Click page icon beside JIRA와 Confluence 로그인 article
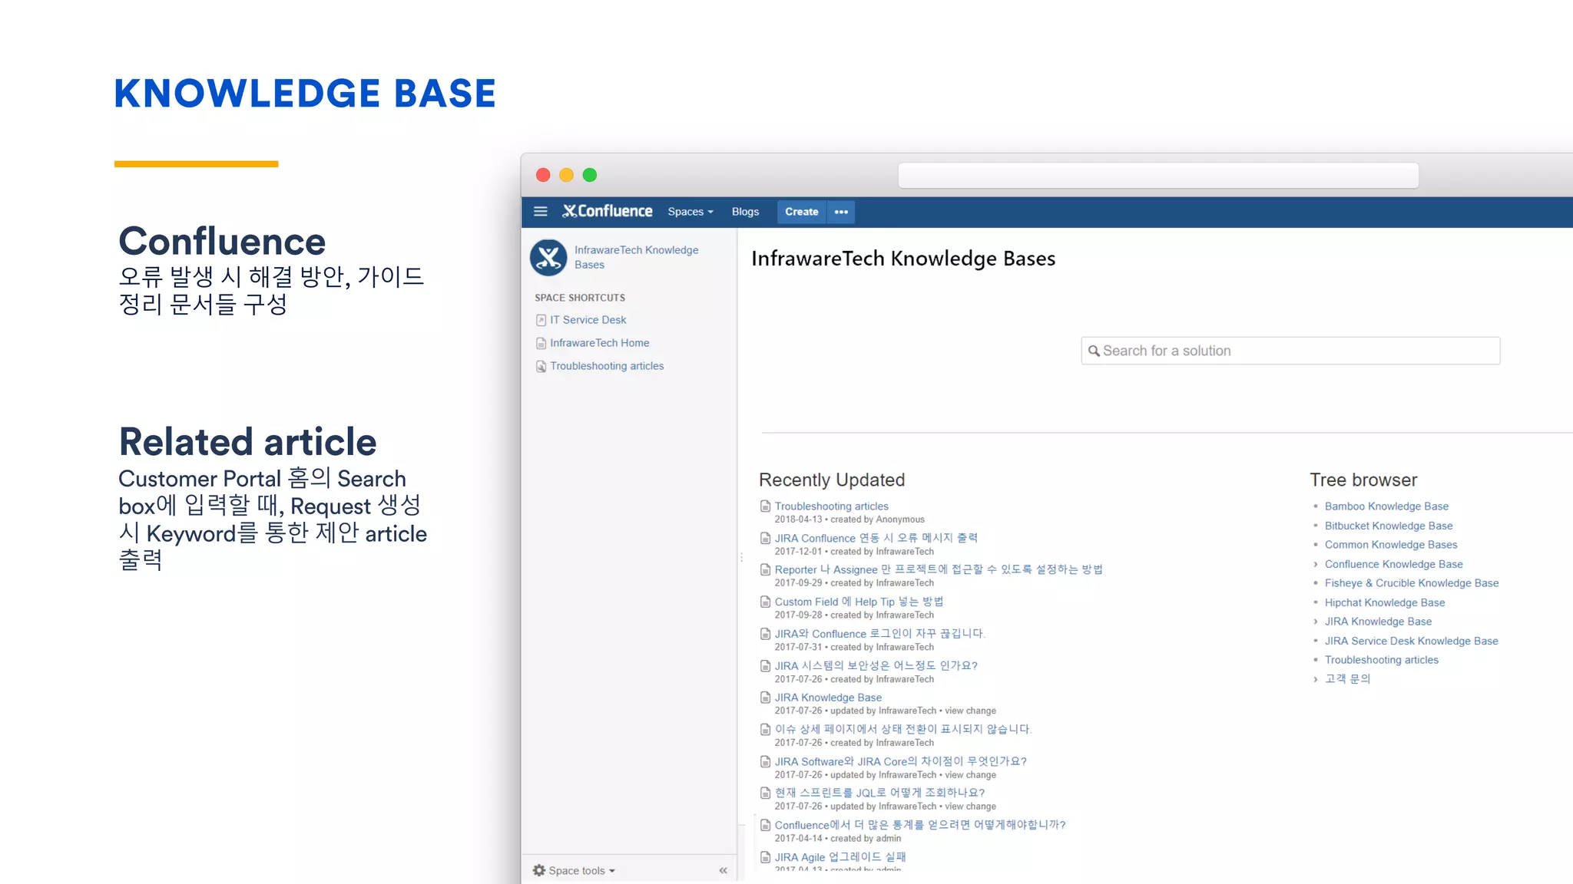The image size is (1573, 884). tap(765, 634)
